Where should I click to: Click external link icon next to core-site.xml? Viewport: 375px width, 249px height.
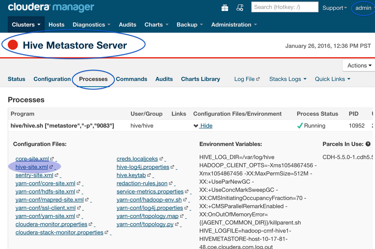[x=52, y=159]
